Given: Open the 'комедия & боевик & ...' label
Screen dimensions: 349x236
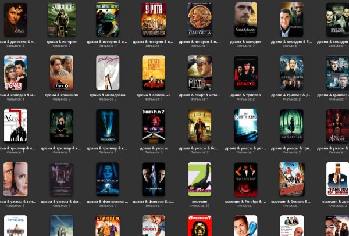Looking at the screenshot, I should 291,202.
